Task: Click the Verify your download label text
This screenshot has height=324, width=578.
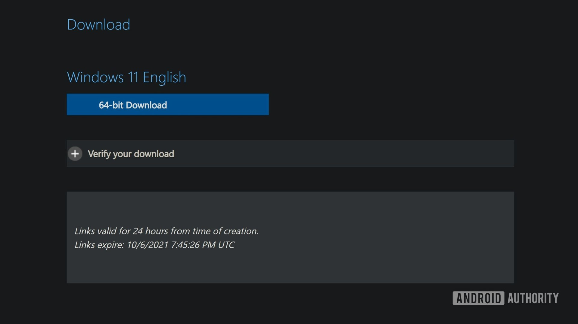Action: [131, 154]
